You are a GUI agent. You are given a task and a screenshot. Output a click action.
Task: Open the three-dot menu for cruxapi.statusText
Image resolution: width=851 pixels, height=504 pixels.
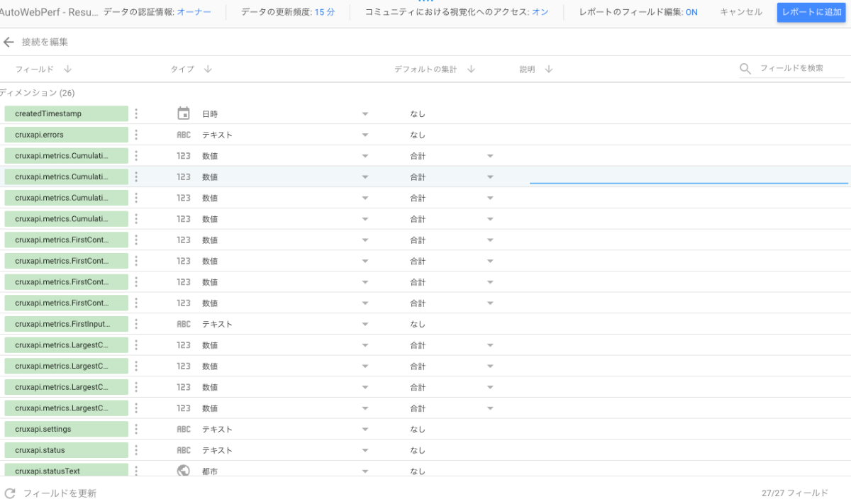[x=136, y=471]
